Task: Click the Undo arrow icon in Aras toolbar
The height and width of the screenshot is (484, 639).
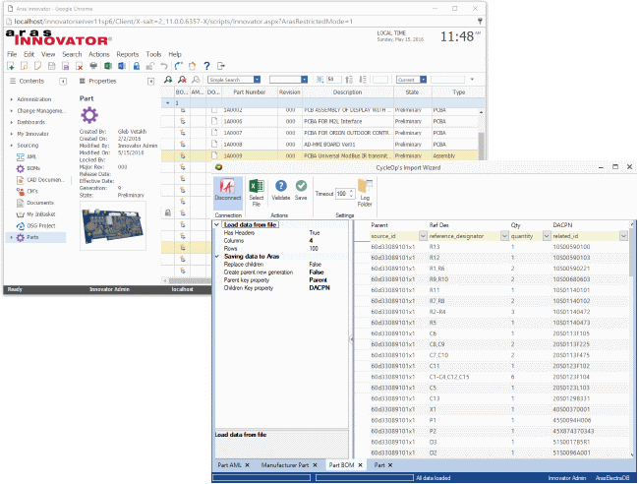Action: point(164,66)
